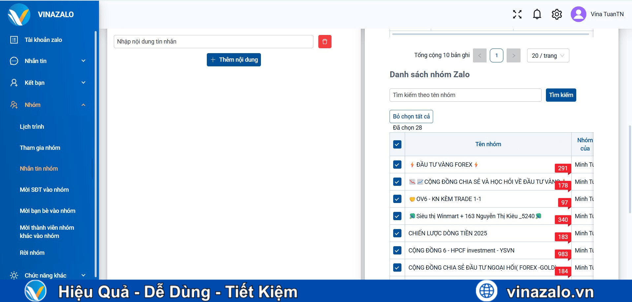Open the settings gear

[x=556, y=14]
